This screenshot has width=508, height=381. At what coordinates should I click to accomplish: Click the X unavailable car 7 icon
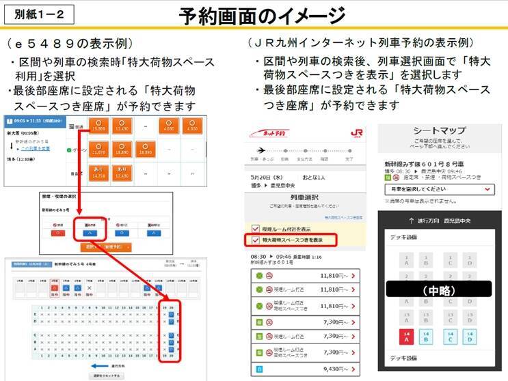click(x=90, y=288)
